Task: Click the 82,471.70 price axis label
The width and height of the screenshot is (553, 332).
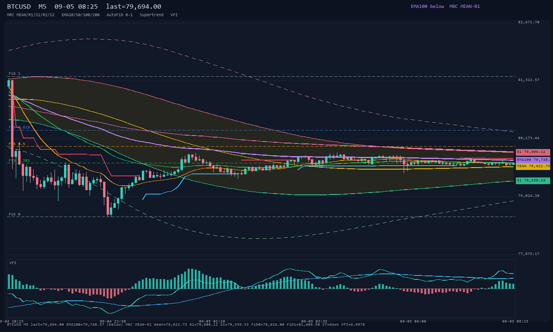Action: point(529,22)
